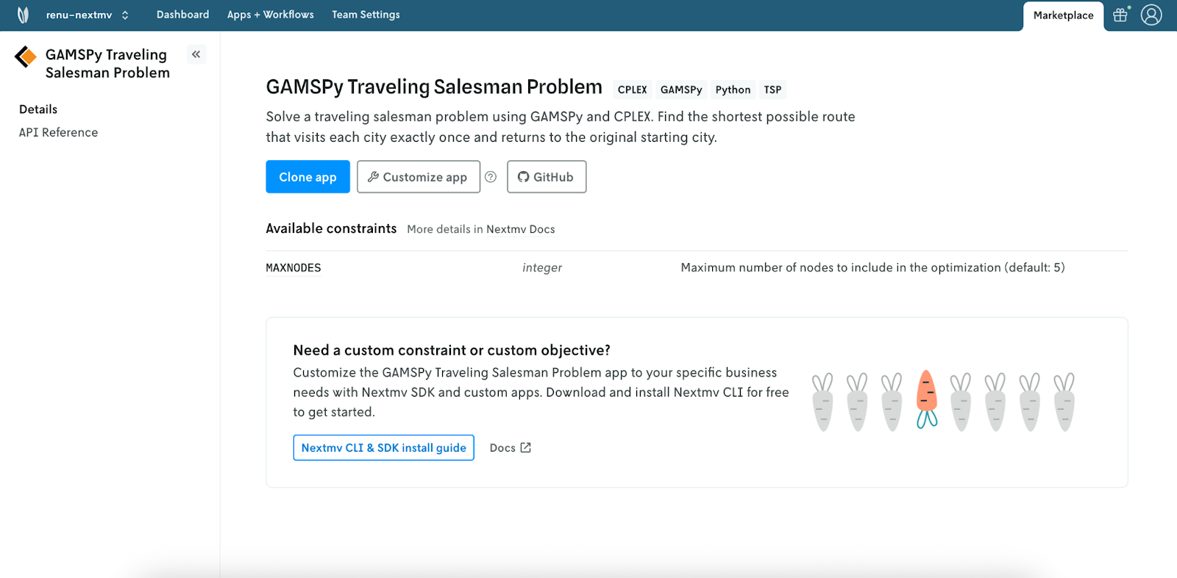Click the Customize app button
Image resolution: width=1177 pixels, height=578 pixels.
419,177
